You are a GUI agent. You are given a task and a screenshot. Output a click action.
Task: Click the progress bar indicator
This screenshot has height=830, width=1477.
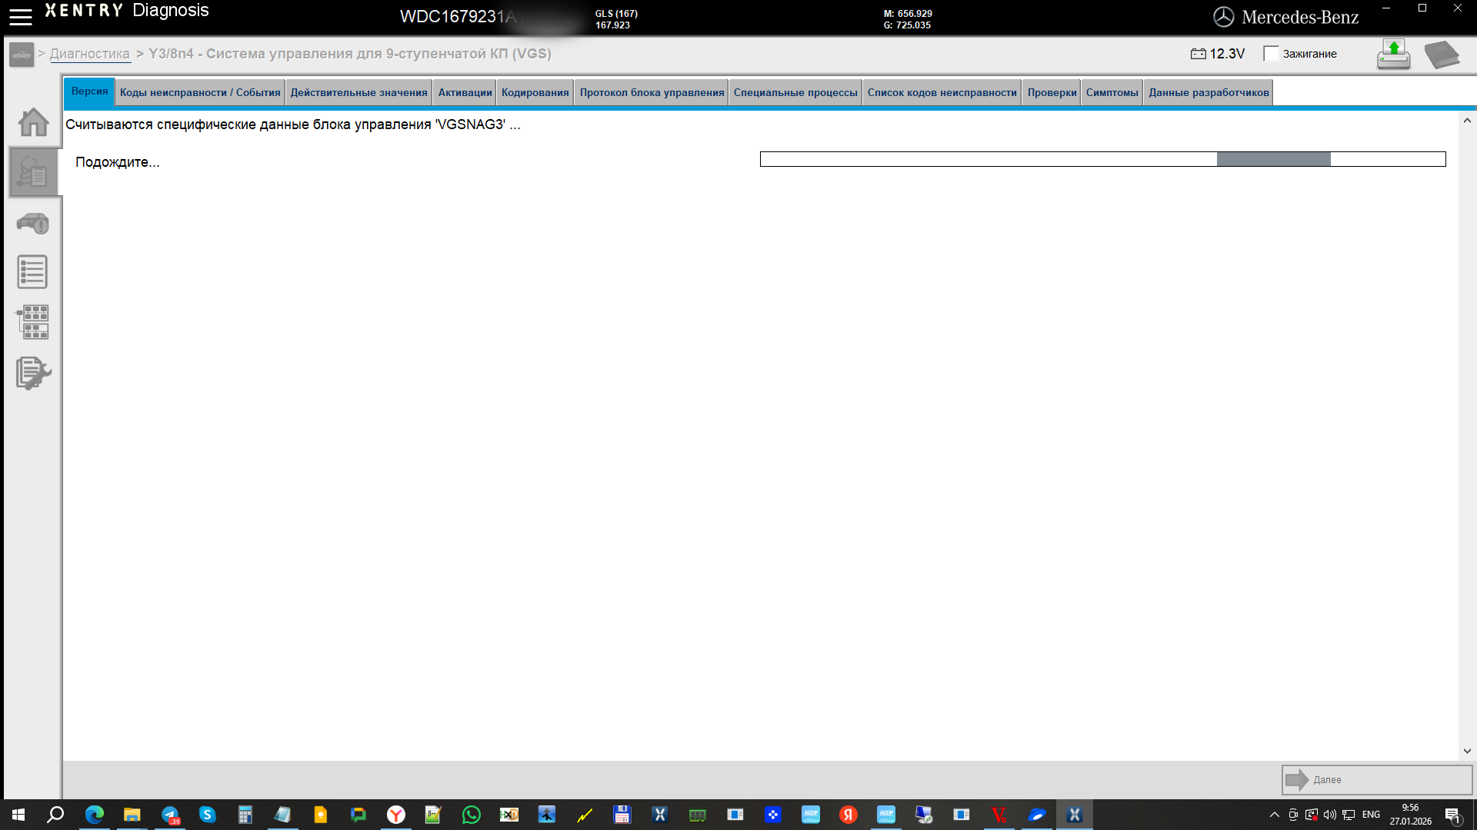pyautogui.click(x=1102, y=159)
